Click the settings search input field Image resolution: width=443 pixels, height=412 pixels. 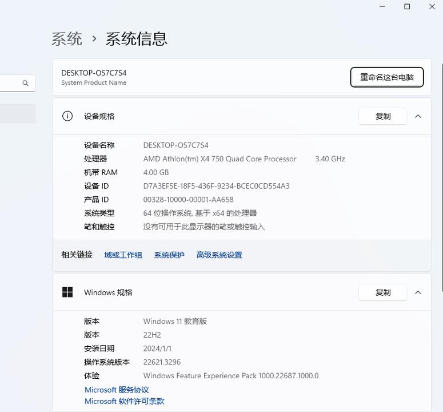[x=18, y=83]
